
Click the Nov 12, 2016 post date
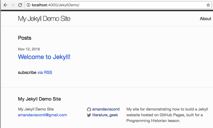click(29, 49)
